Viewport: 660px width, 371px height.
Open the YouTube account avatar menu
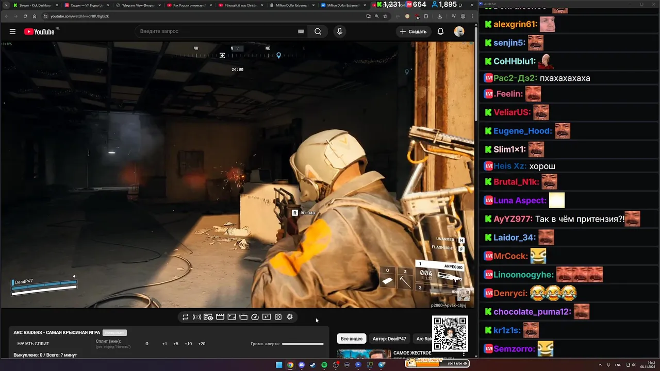(459, 31)
